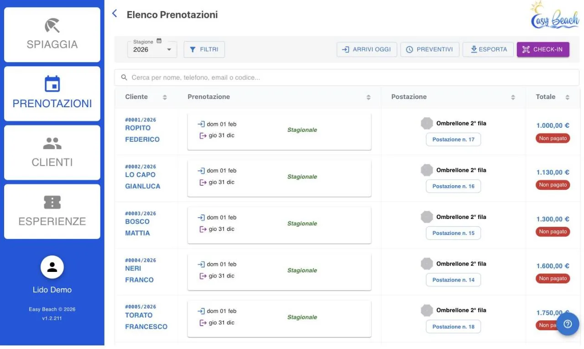Go to Clienti via people icon
Screen dimensions: 584x349
point(52,143)
